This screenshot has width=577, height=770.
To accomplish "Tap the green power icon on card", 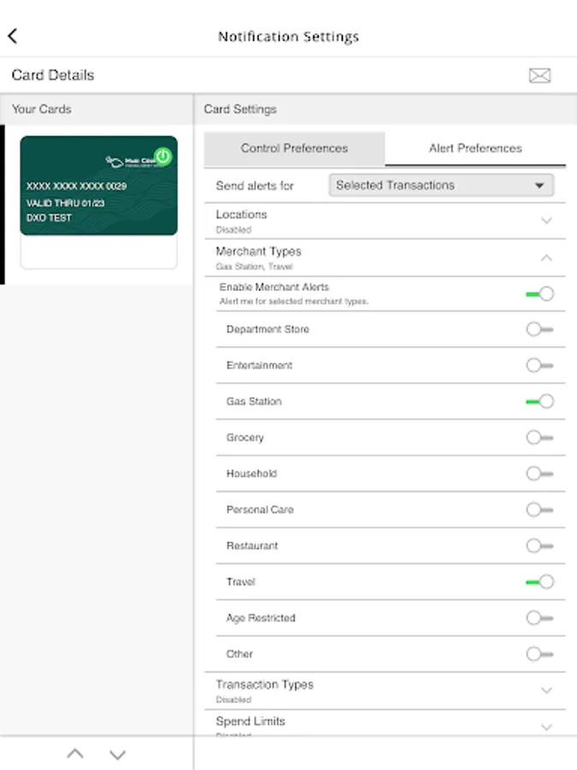I will coord(163,157).
